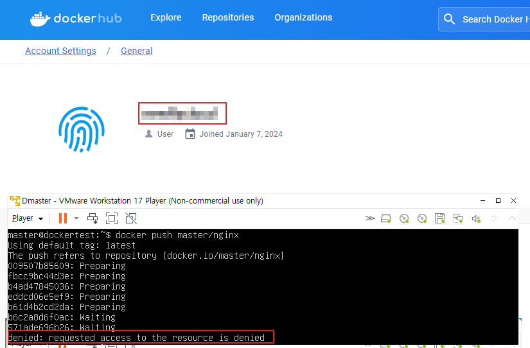Click the 'b4ad47845036: Preparing' line

click(x=67, y=286)
